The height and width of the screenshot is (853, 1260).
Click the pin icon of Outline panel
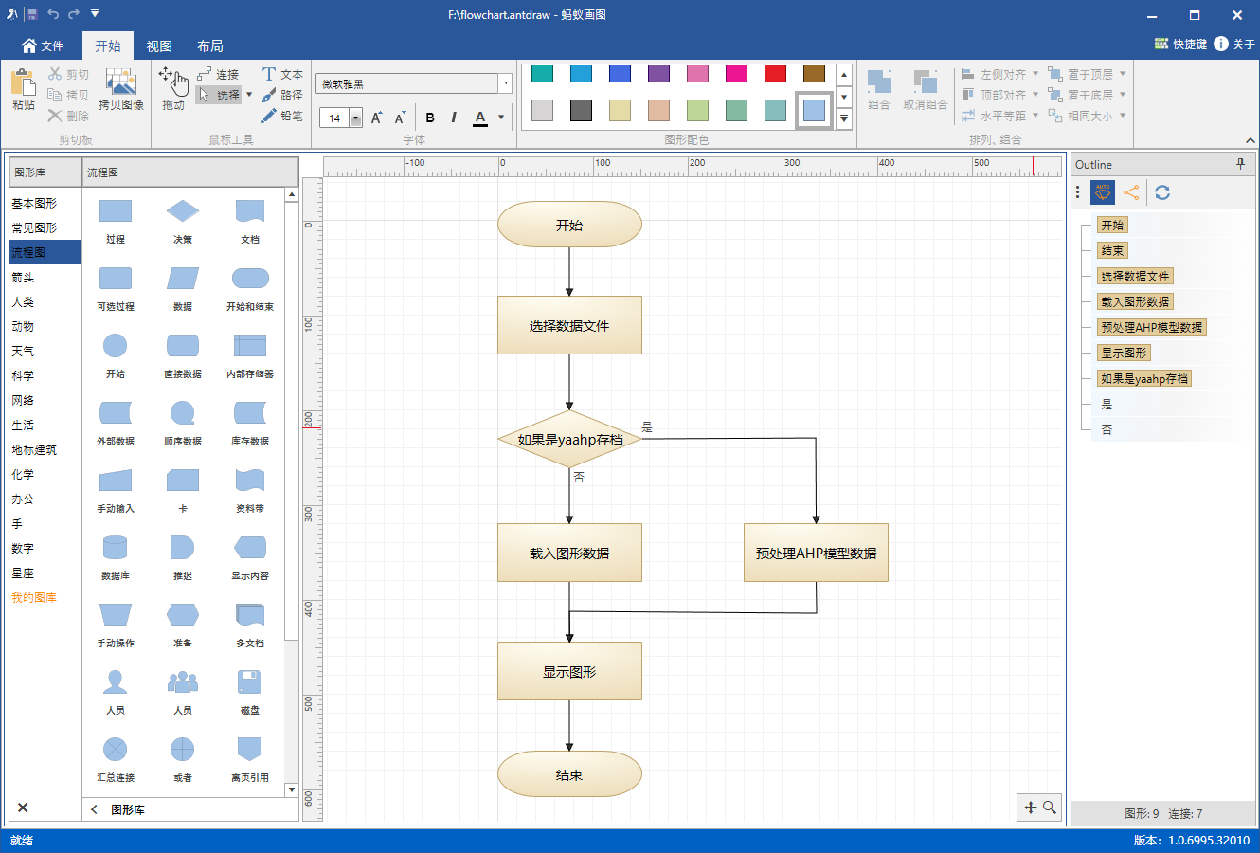tap(1241, 164)
